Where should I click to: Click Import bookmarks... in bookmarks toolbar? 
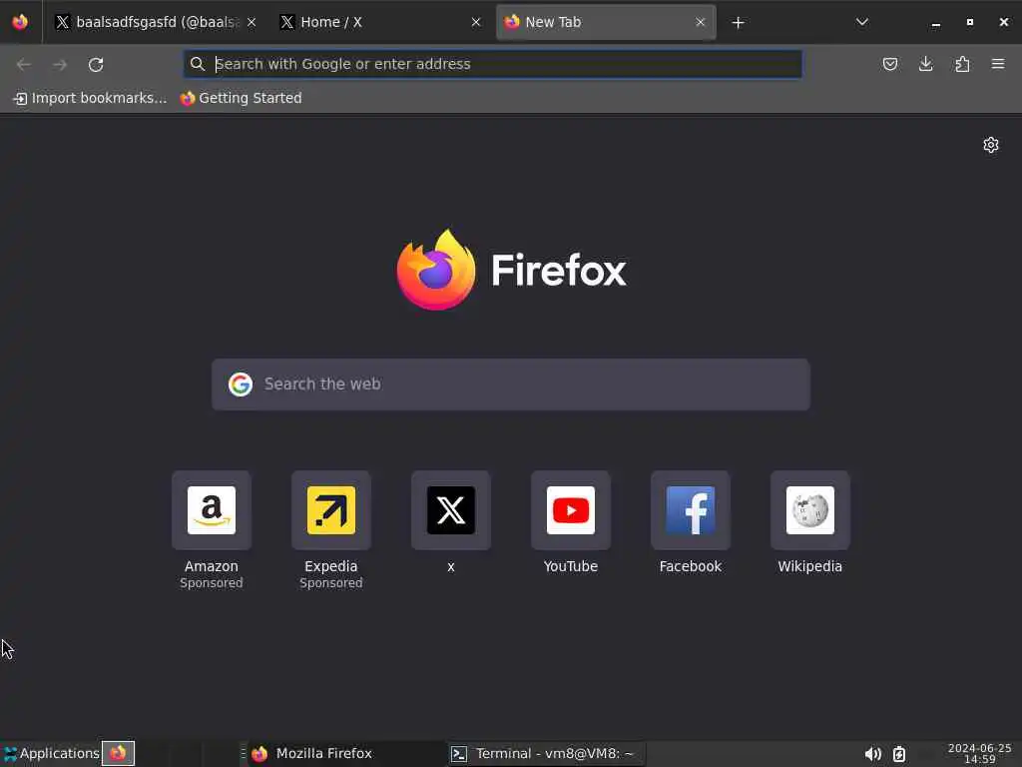(x=91, y=99)
